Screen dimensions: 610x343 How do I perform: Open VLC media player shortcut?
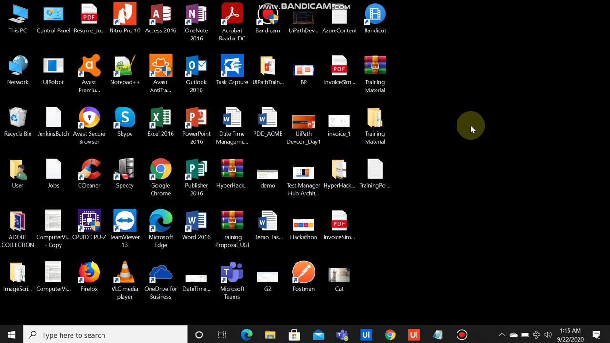click(x=125, y=281)
